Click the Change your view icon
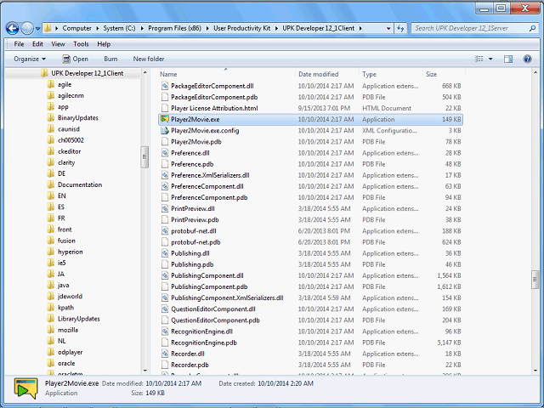Screen dimensions: 544x408 tap(479, 59)
